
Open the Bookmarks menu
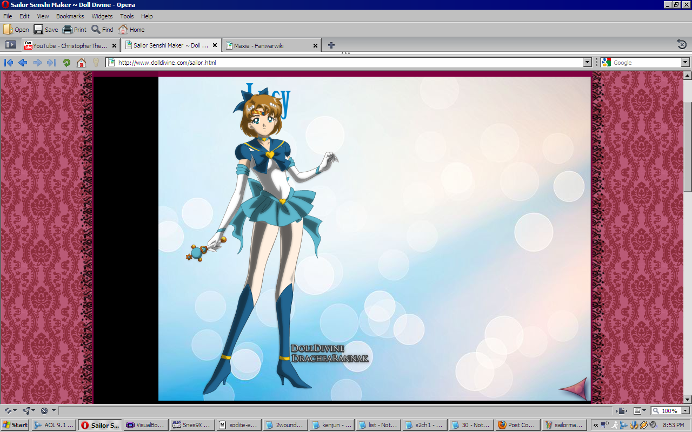click(70, 16)
